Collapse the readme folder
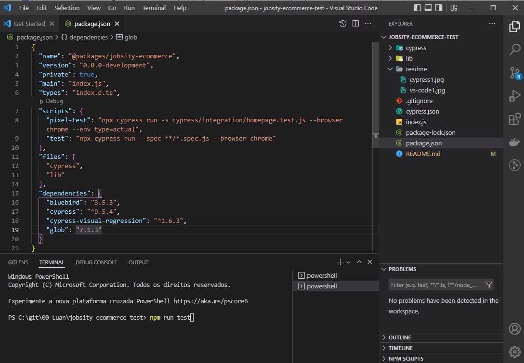The width and height of the screenshot is (524, 363). coord(441,69)
